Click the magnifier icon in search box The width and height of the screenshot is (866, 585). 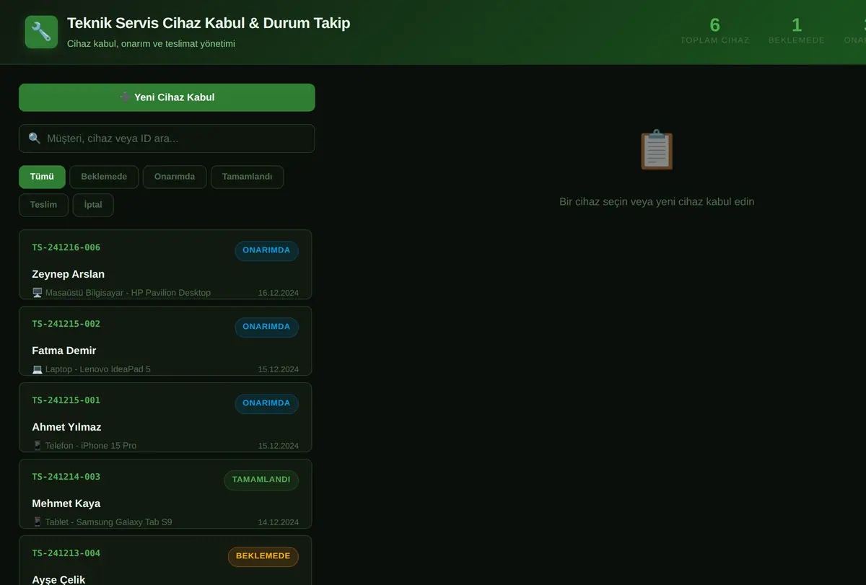point(34,138)
